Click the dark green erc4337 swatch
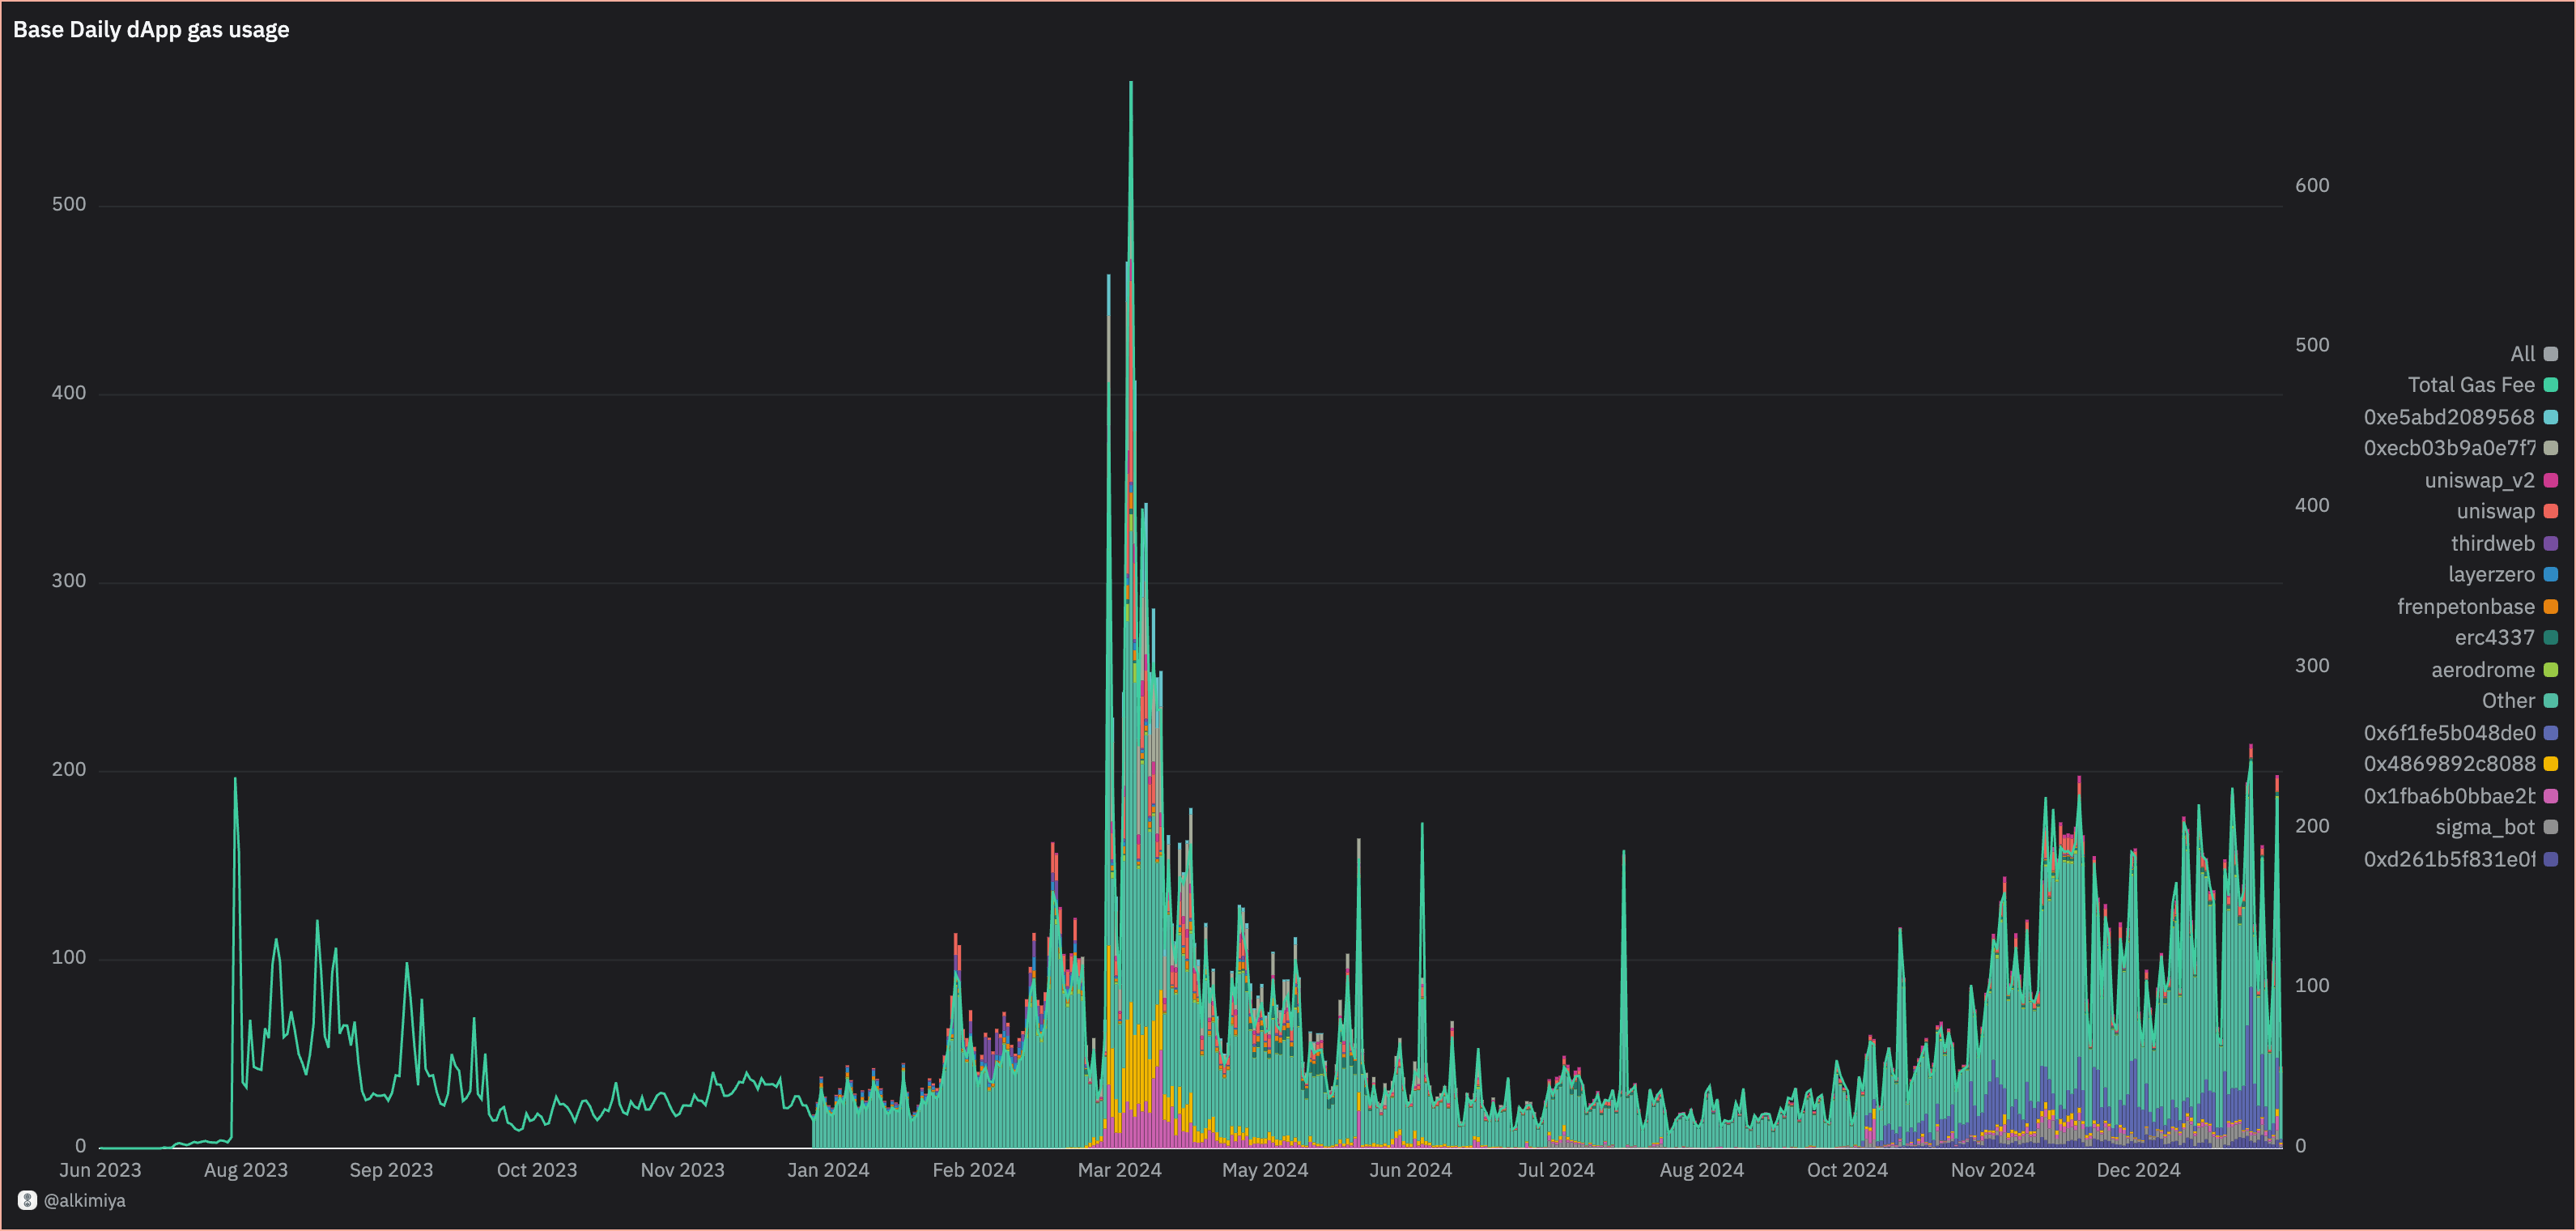Image resolution: width=2576 pixels, height=1231 pixels. tap(2551, 637)
